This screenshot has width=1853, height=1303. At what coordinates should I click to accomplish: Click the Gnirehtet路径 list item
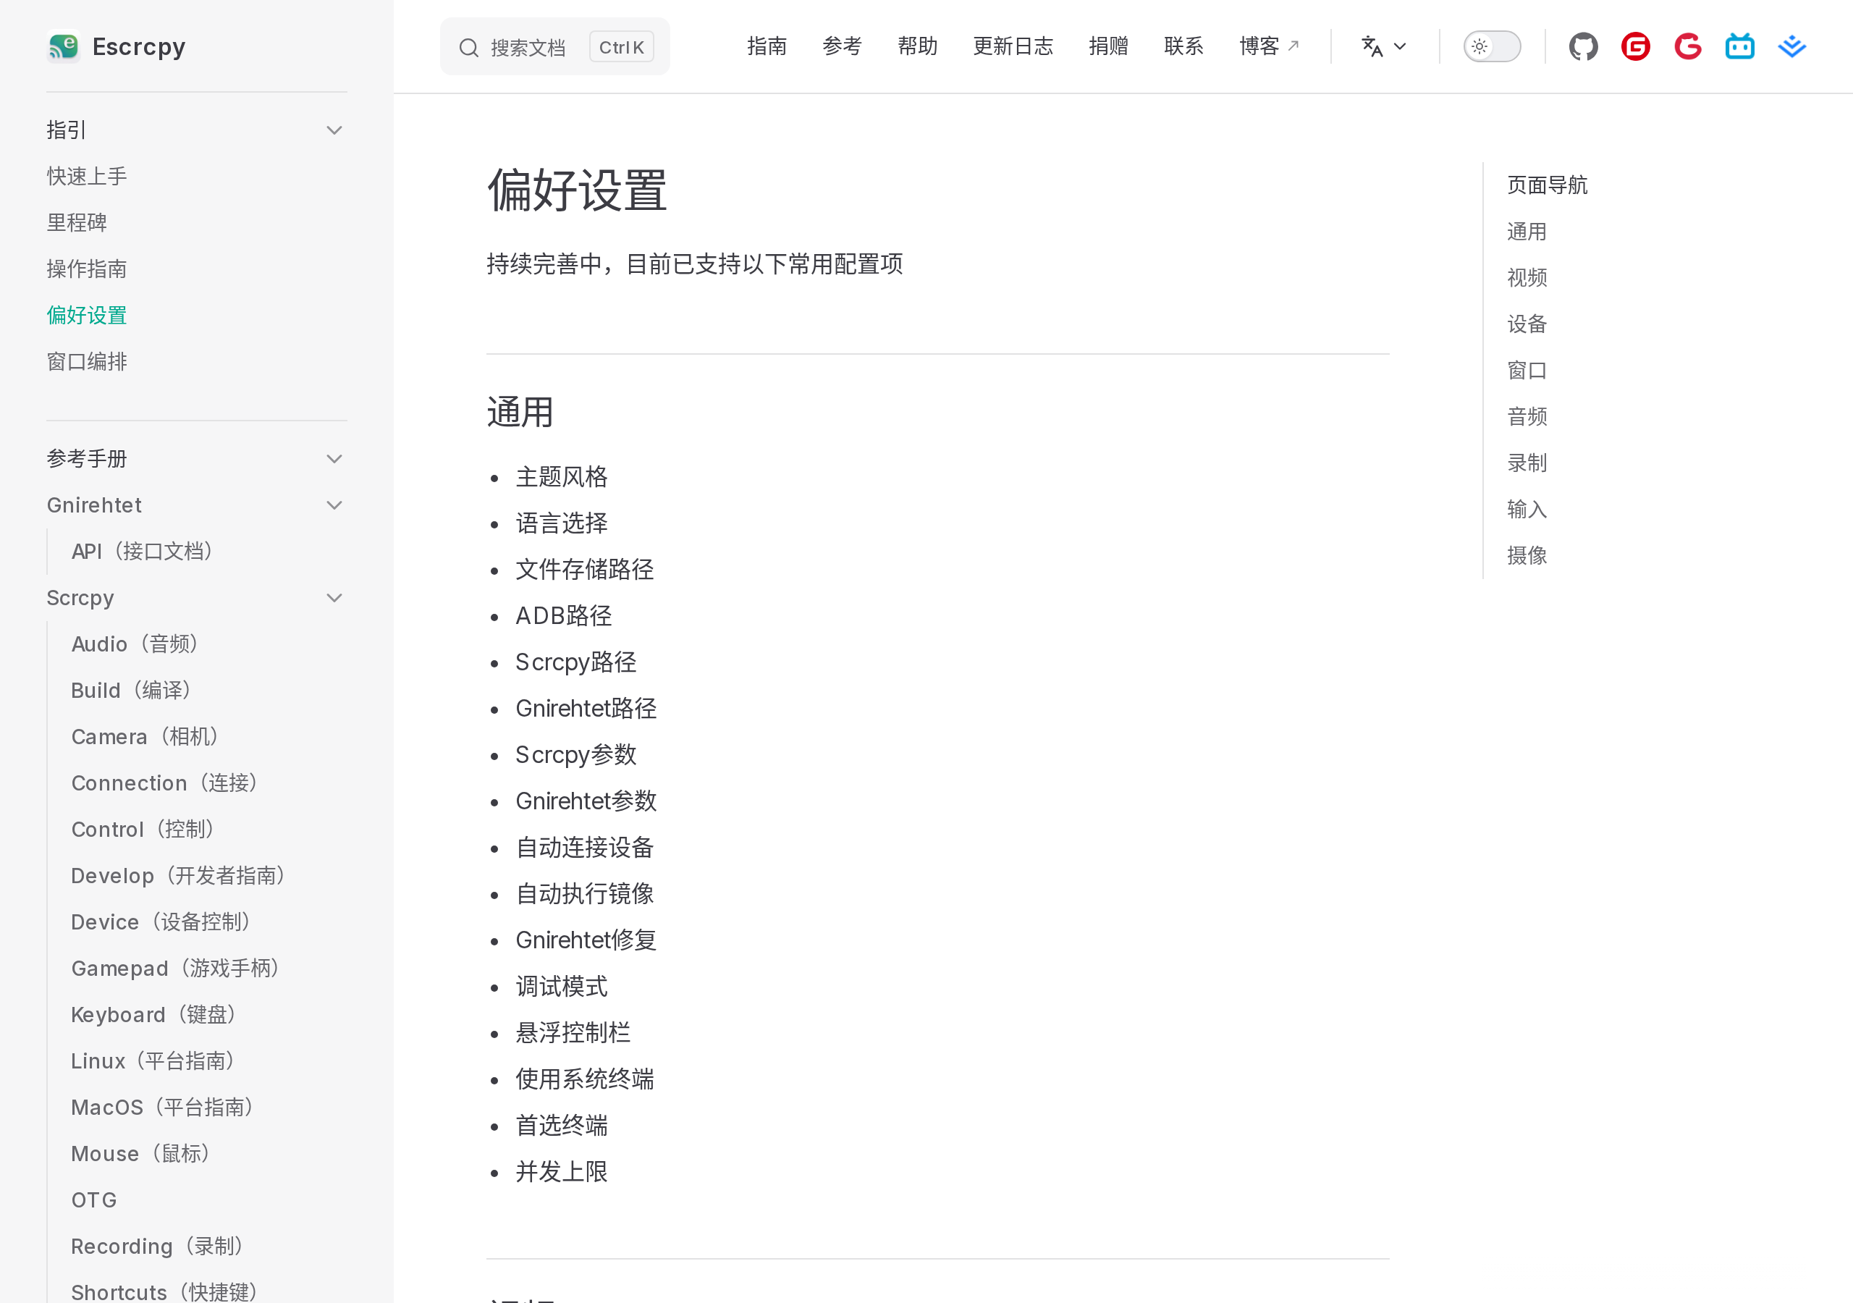(x=586, y=709)
